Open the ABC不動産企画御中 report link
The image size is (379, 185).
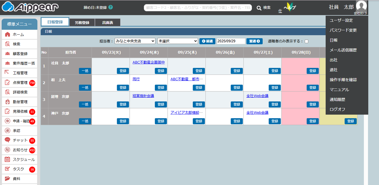(x=149, y=62)
